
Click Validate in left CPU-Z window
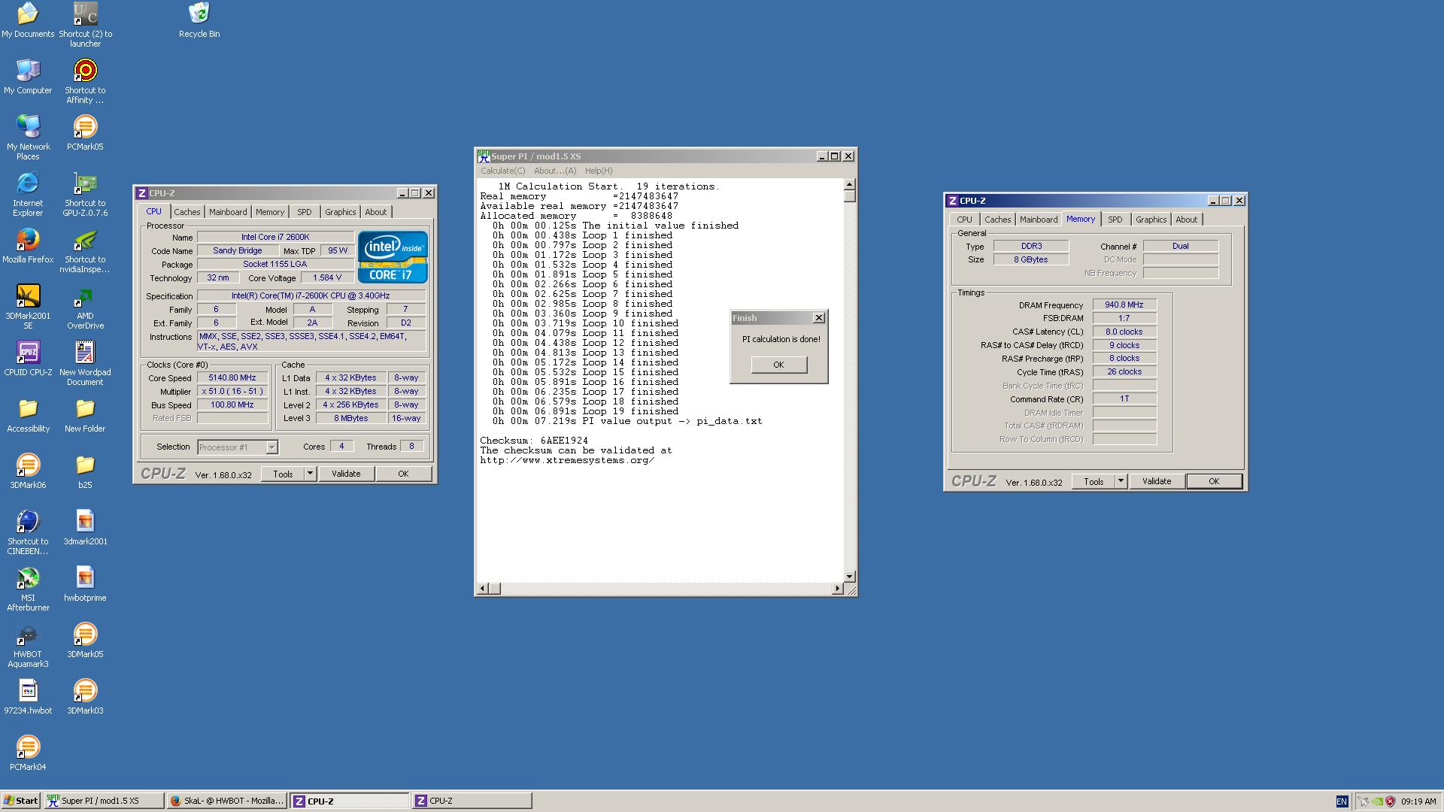[346, 474]
